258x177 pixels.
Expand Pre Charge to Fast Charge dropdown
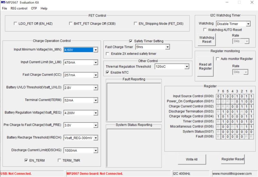[x=95, y=125]
